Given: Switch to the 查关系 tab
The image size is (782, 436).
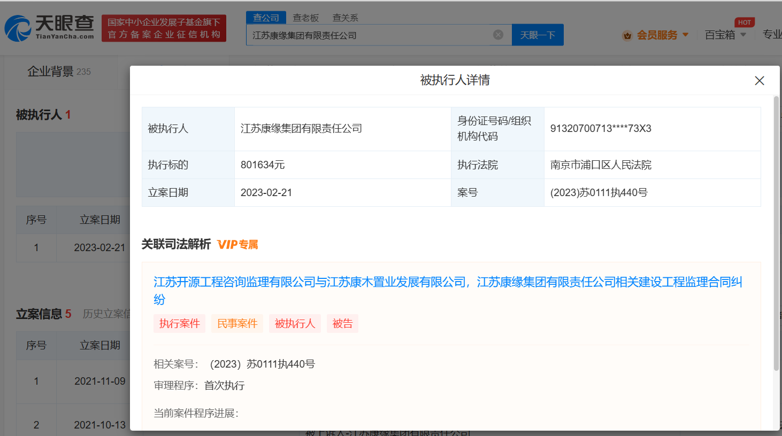Looking at the screenshot, I should coord(345,17).
